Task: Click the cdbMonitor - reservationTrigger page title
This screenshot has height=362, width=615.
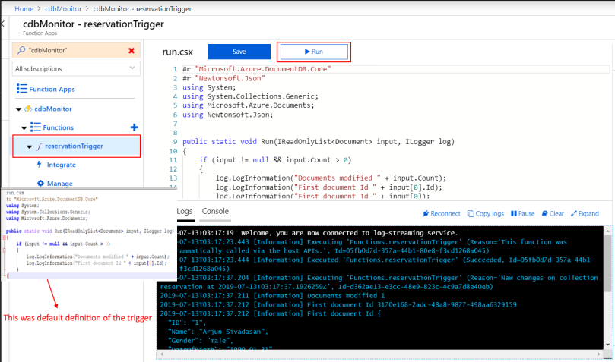Action: click(x=94, y=24)
